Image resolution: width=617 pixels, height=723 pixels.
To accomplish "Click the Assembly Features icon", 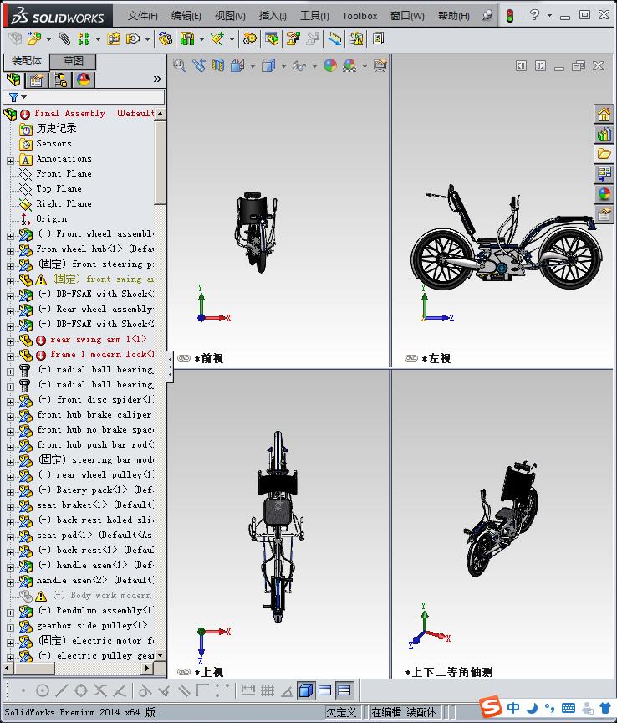I will [x=187, y=38].
